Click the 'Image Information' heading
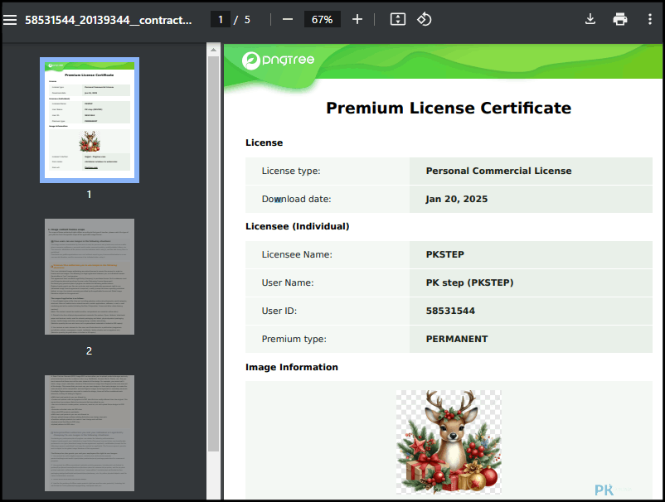Screen dimensions: 665x502 292,367
